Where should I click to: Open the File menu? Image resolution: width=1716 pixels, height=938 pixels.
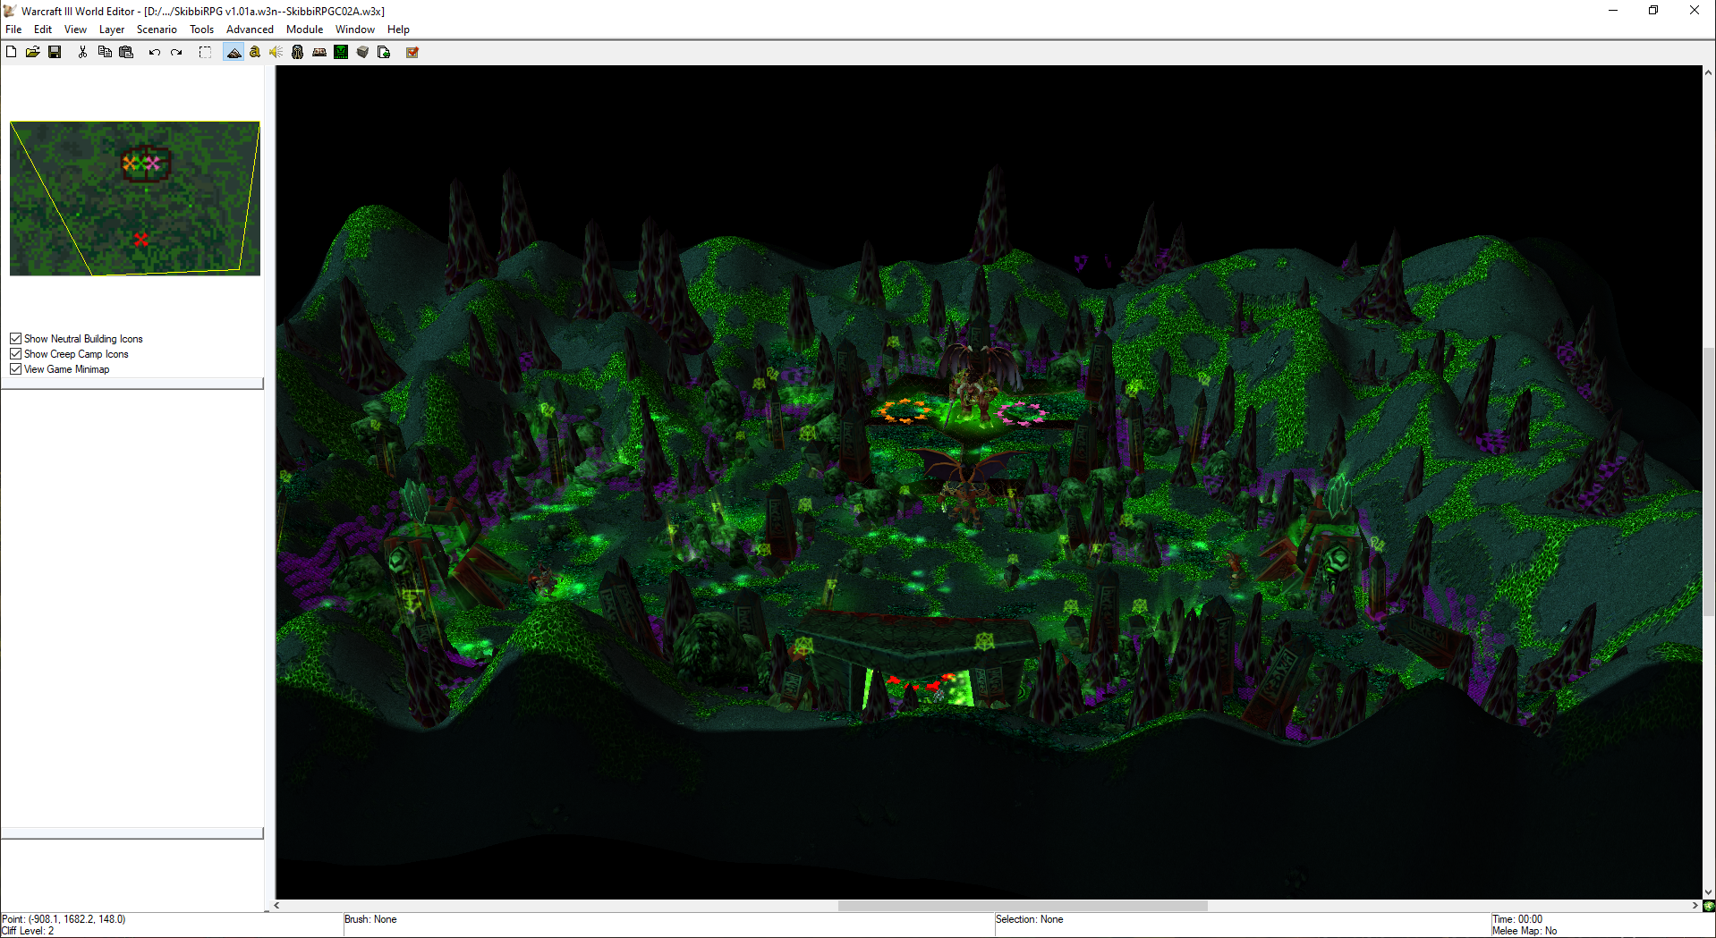(x=13, y=30)
